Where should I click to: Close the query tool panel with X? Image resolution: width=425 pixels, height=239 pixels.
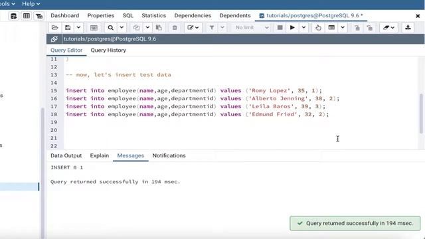point(418,16)
